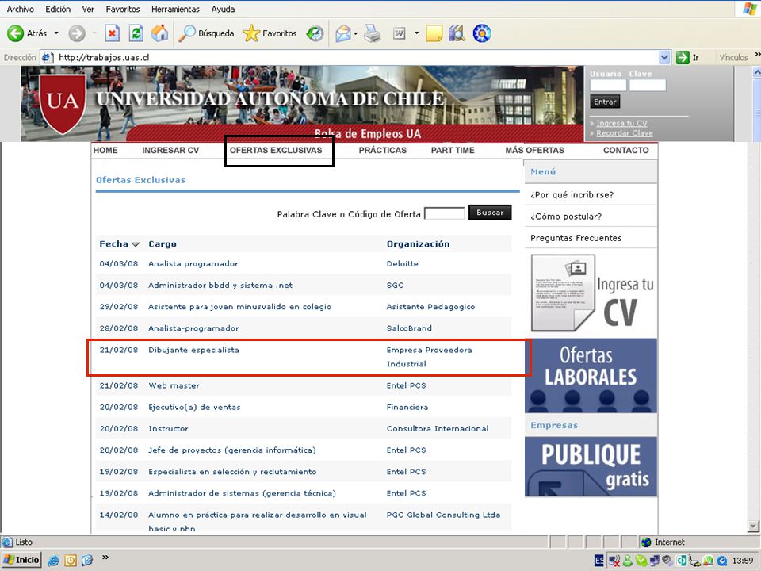This screenshot has height=571, width=761.
Task: Open the MÁS OFERTAS tab
Action: coord(534,151)
